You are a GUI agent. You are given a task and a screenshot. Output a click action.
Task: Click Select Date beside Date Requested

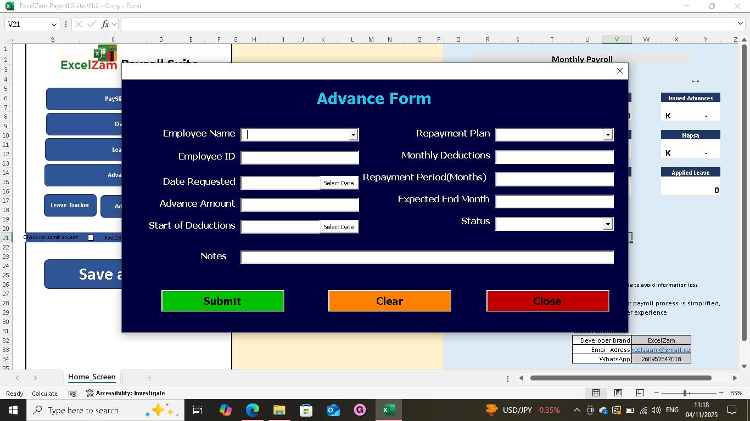click(339, 183)
